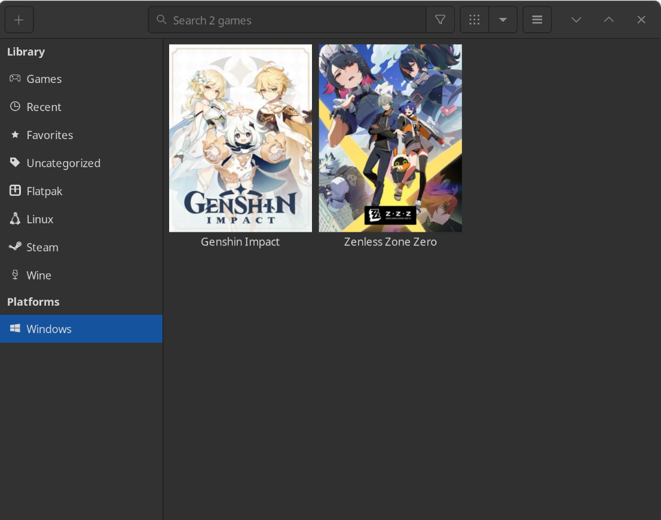The height and width of the screenshot is (520, 661).
Task: Click the Games controller icon in sidebar
Action: 14,78
